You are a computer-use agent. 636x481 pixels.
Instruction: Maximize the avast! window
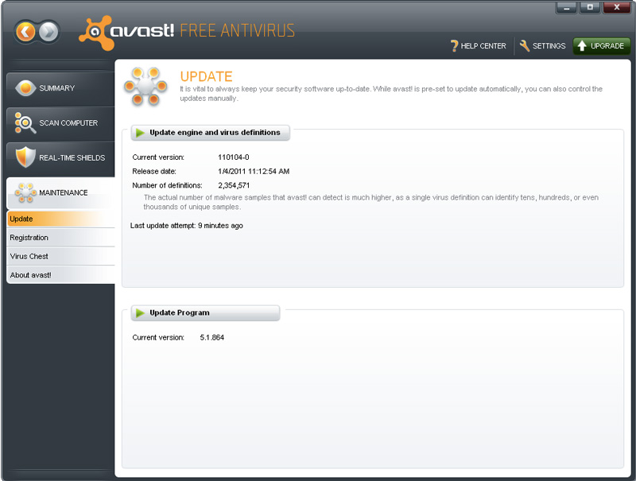[589, 8]
